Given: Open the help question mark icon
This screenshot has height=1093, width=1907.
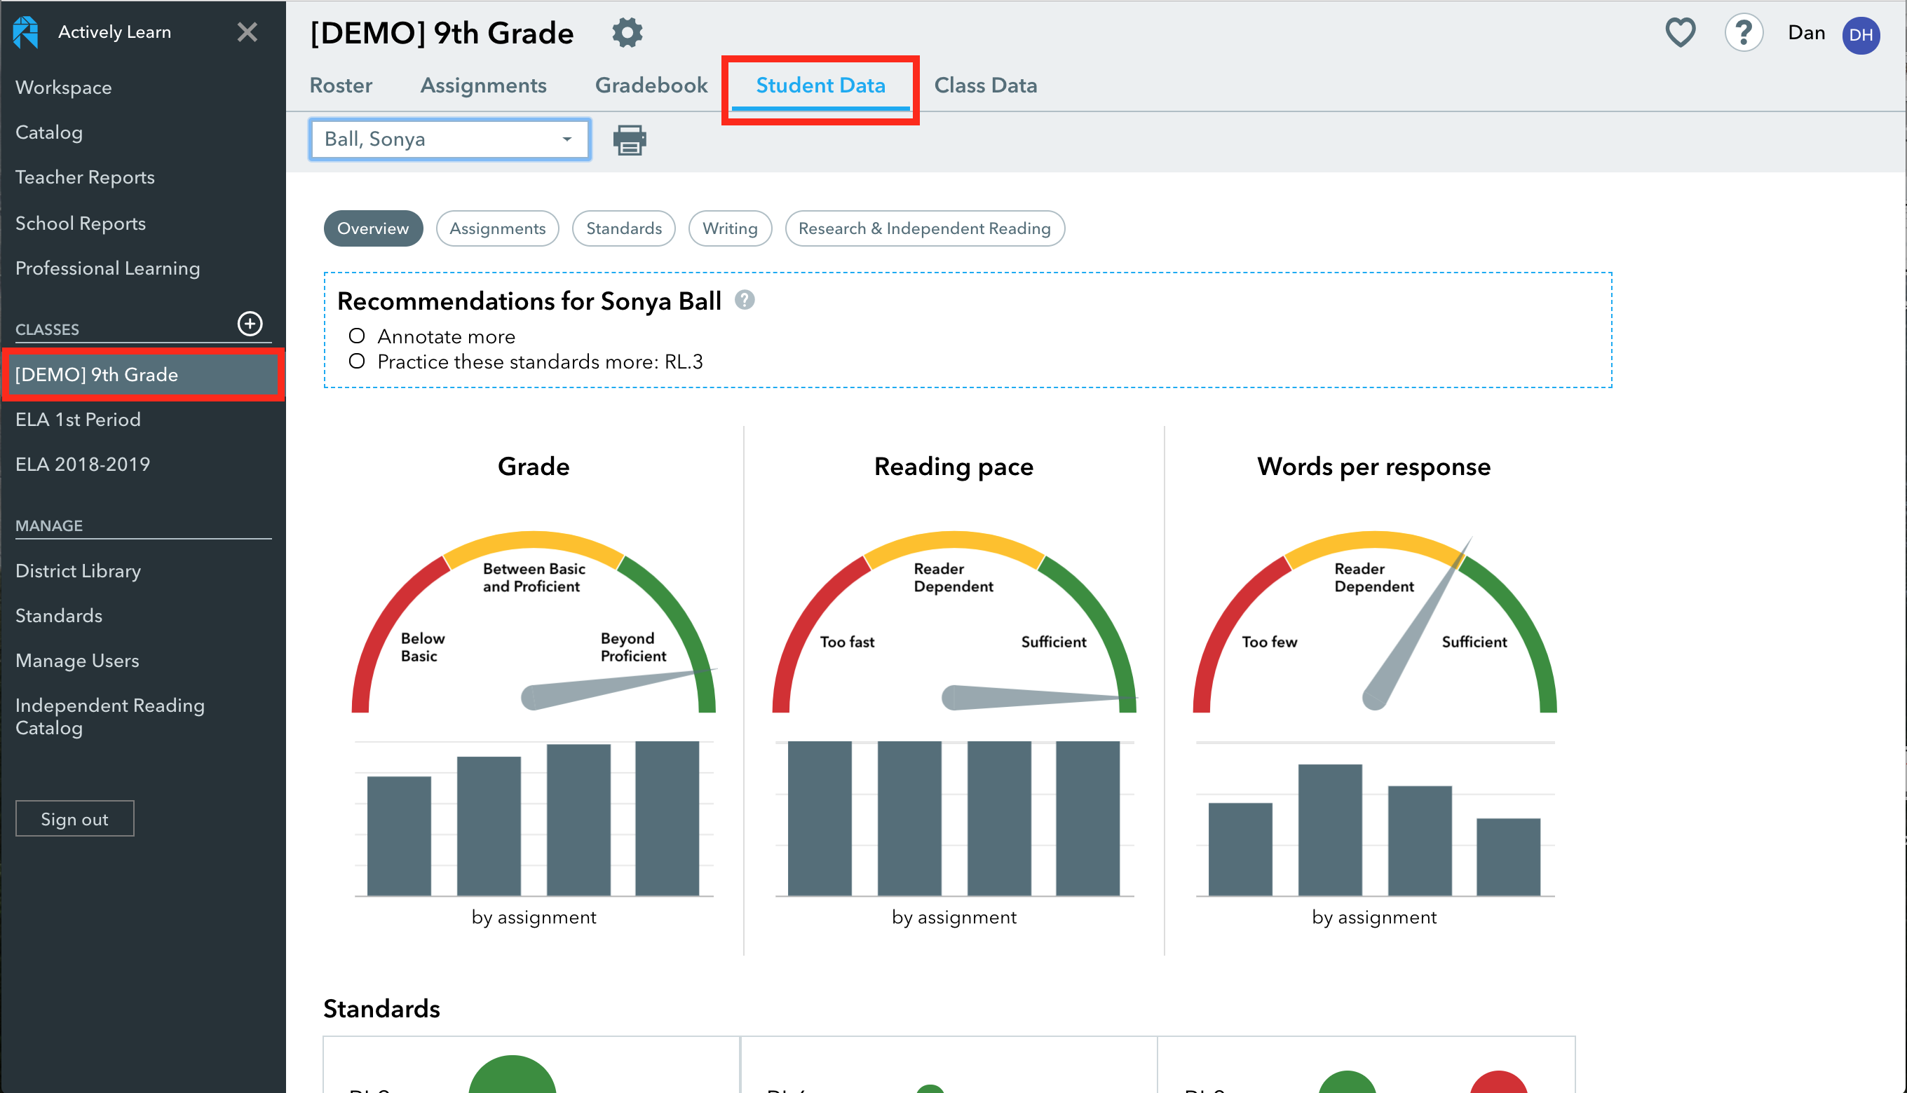Looking at the screenshot, I should pos(1743,33).
